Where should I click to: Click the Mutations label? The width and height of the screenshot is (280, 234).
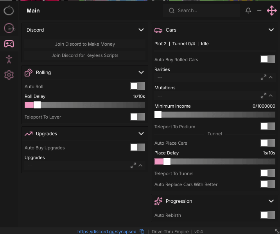tap(165, 88)
